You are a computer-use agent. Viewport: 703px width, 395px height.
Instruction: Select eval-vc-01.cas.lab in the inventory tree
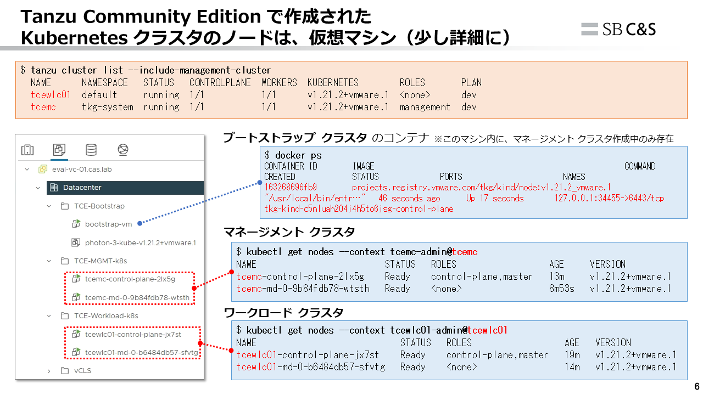[82, 170]
